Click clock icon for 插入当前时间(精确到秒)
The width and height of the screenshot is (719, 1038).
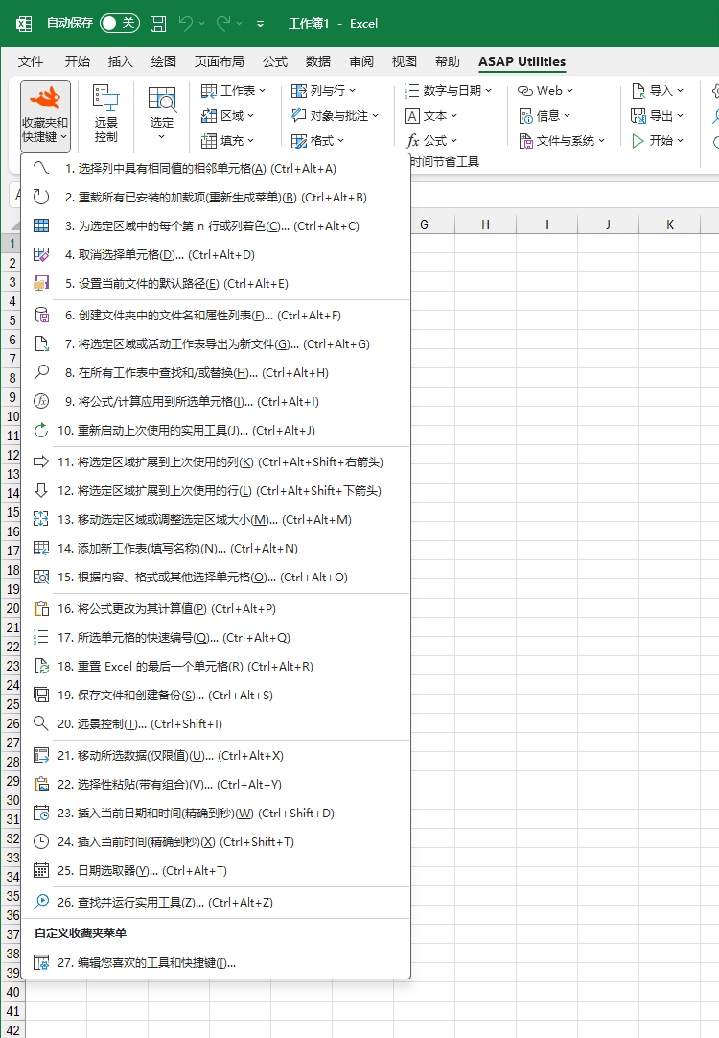41,841
